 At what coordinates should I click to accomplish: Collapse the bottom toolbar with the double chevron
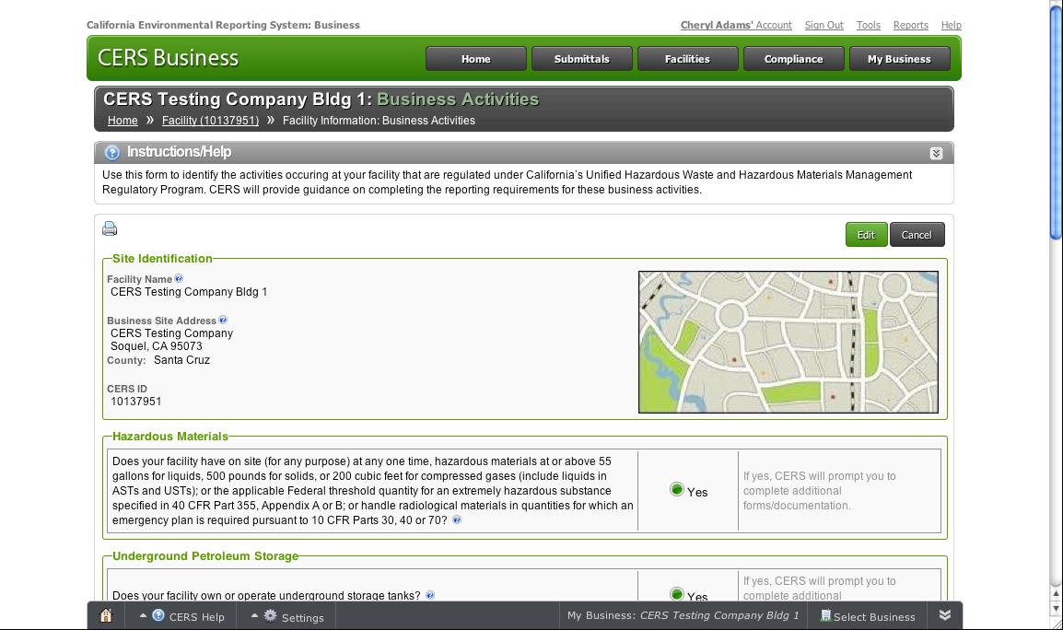[944, 615]
